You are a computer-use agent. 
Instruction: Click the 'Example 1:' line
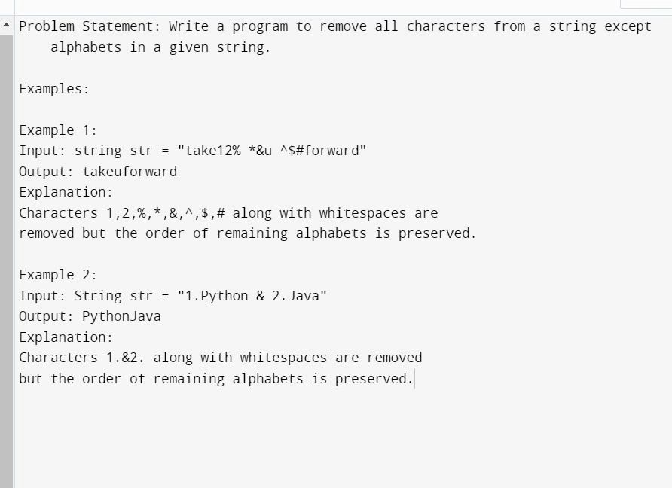click(58, 130)
